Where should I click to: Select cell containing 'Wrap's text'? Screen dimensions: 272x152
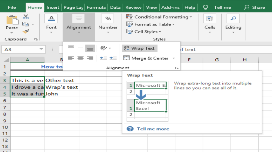62,87
